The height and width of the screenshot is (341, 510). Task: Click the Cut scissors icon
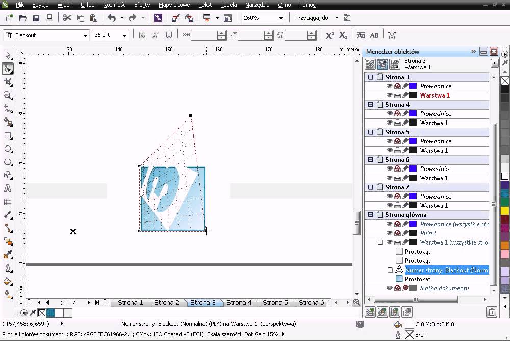coord(67,18)
